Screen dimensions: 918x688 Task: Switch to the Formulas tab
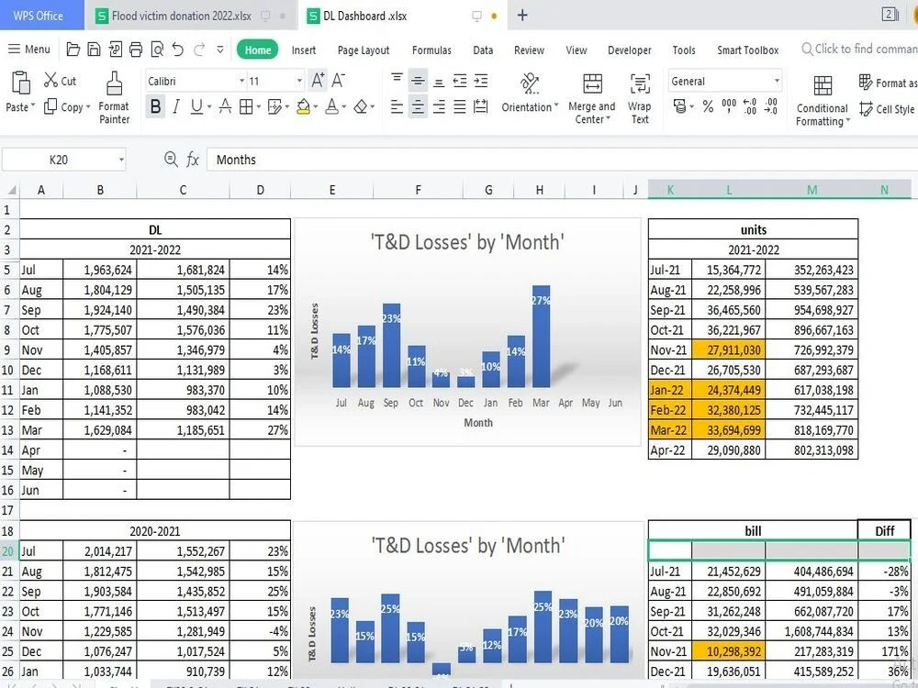(431, 50)
